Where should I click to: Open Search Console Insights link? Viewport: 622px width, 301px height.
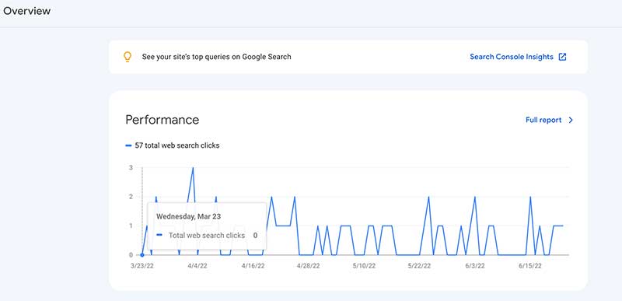pyautogui.click(x=512, y=57)
